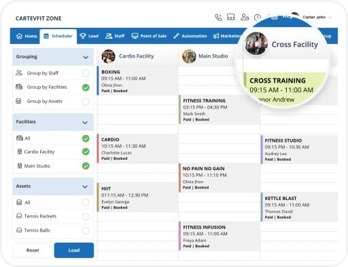Enable the Tennis Rackets asset filter
This screenshot has width=348, height=267.
pos(86,216)
